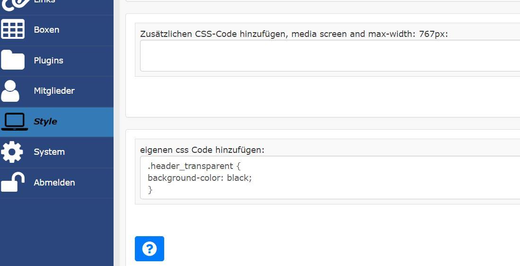Click the Mitglieder person icon
This screenshot has height=266, width=520.
pos(11,91)
